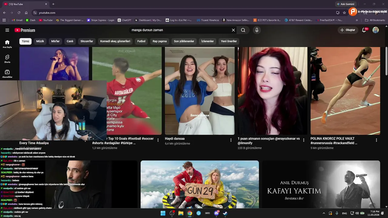Open the YouTube hamburger guide menu
This screenshot has width=388, height=218.
tap(7, 30)
